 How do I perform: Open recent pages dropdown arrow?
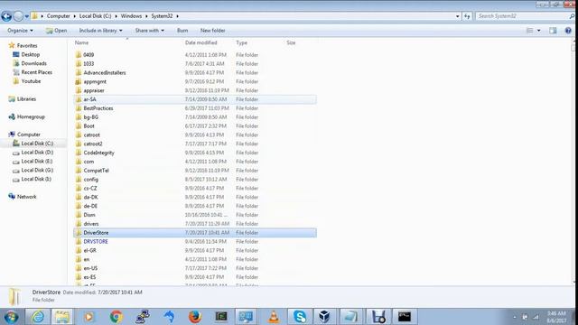point(26,16)
